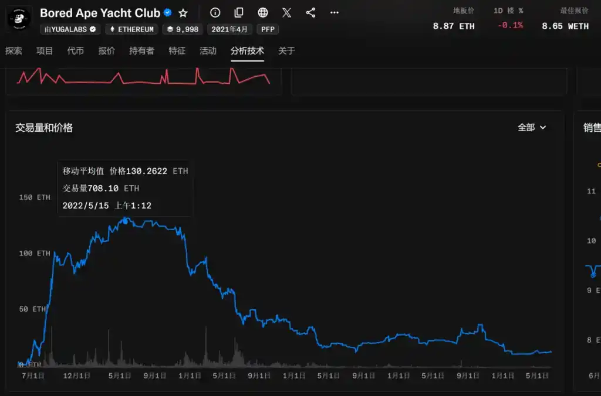Viewport: 601px width, 396px height.
Task: Click tooltip date 2022/5/15 上午1:12
Action: pyautogui.click(x=107, y=206)
